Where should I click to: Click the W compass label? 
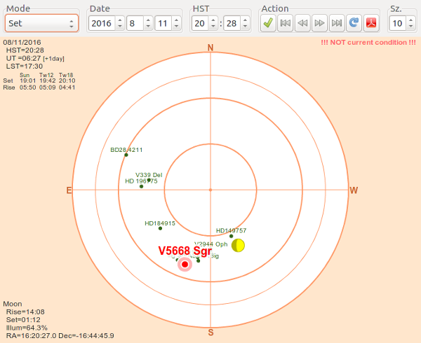tap(354, 190)
